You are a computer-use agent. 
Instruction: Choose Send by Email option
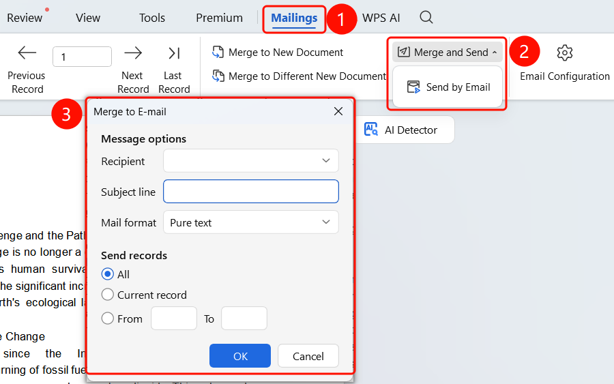click(448, 87)
